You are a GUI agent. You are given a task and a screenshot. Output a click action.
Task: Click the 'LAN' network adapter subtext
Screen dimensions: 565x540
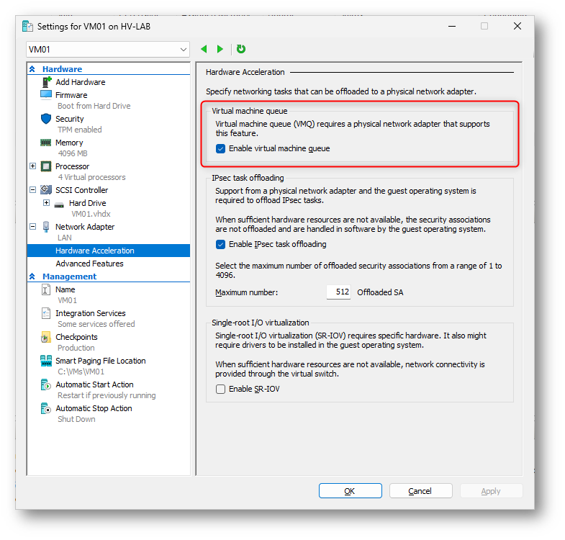[65, 238]
